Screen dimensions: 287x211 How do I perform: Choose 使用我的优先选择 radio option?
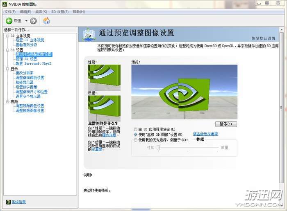coord(136,140)
